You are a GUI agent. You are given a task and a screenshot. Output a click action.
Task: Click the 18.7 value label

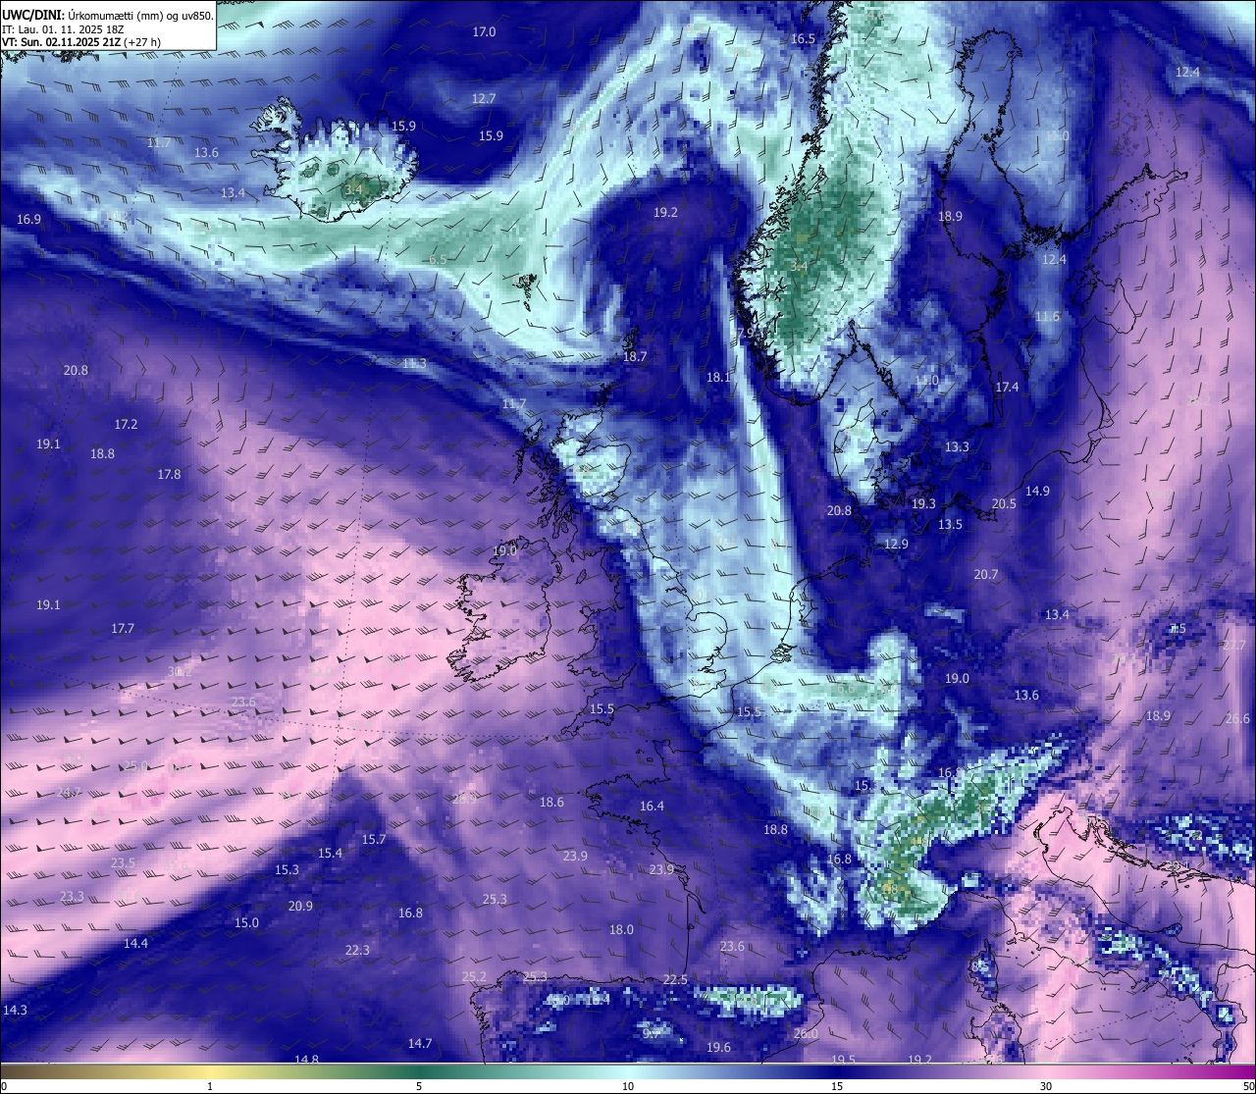[635, 357]
